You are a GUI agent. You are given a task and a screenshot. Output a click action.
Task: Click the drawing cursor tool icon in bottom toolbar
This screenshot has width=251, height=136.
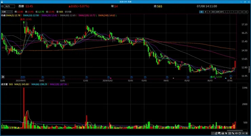233,133
